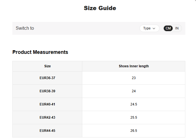Click the Size Guide title

pyautogui.click(x=100, y=8)
